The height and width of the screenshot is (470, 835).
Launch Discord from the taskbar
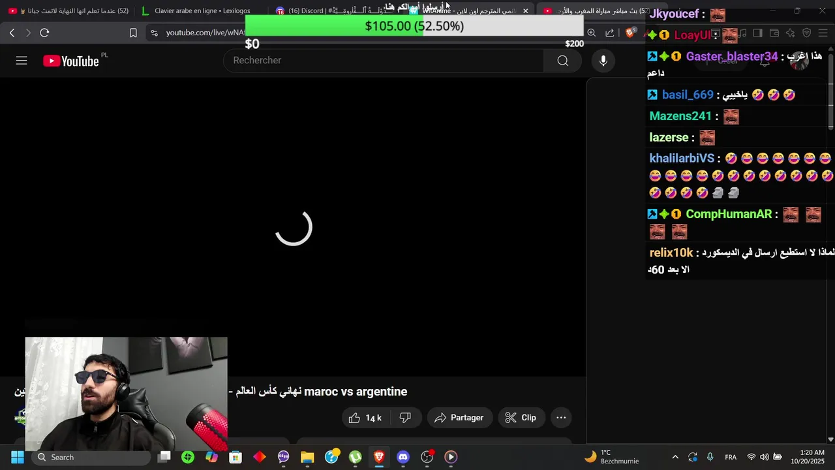coord(403,457)
